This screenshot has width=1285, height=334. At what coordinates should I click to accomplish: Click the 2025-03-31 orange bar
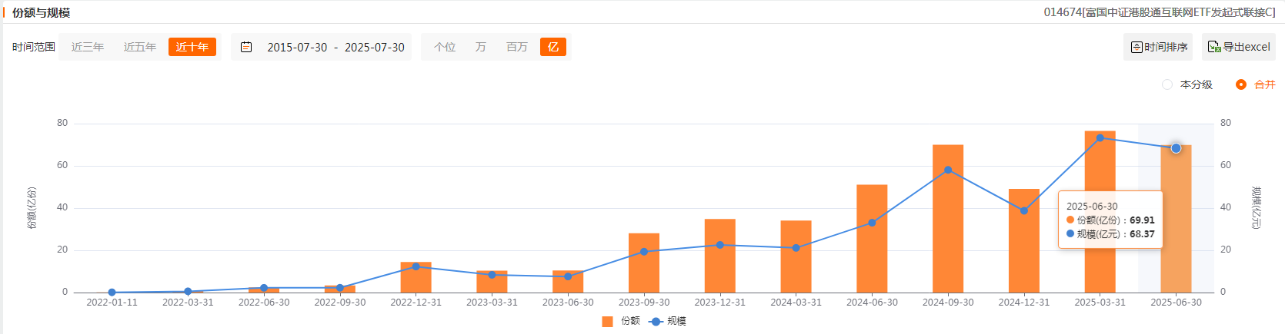(x=1100, y=212)
